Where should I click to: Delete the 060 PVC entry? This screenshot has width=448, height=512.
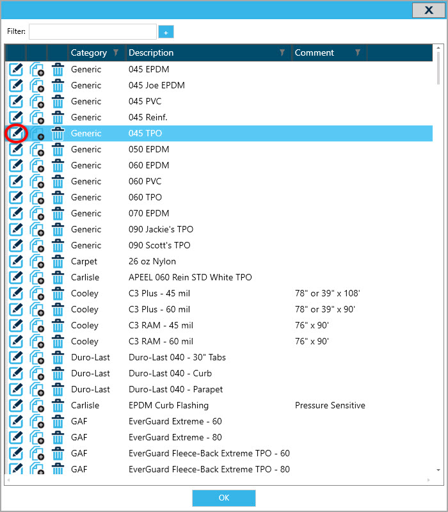[x=58, y=181]
